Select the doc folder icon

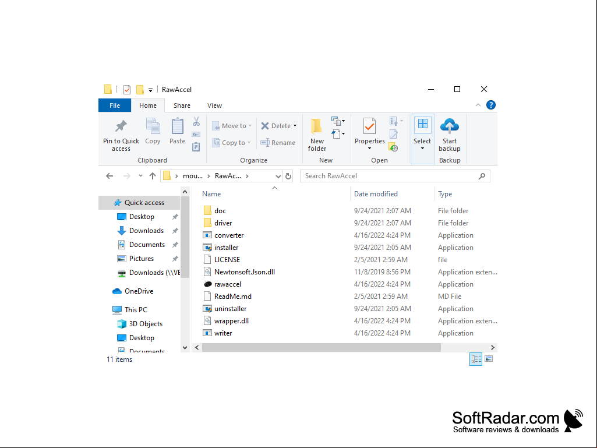point(207,211)
